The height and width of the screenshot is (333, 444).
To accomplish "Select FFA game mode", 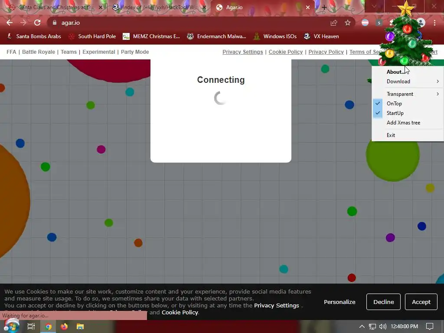I will pos(11,52).
